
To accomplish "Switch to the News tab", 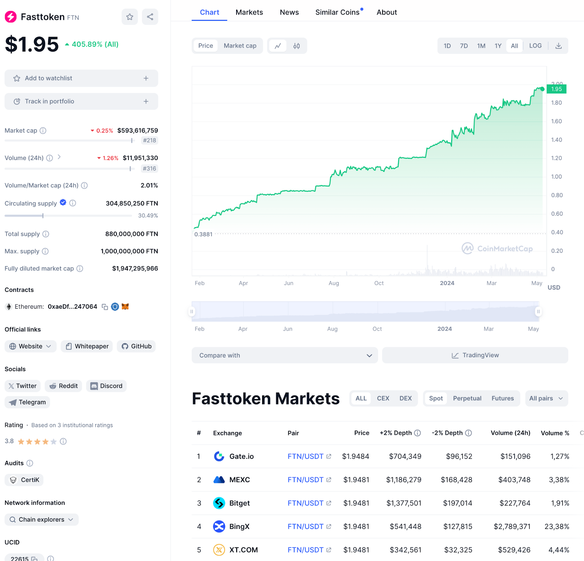I will tap(289, 12).
